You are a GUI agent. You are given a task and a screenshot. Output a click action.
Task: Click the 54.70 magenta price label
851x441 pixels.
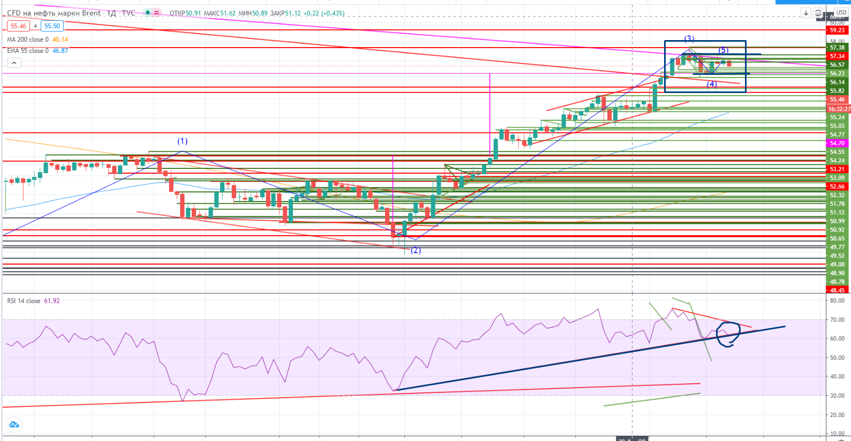(837, 143)
